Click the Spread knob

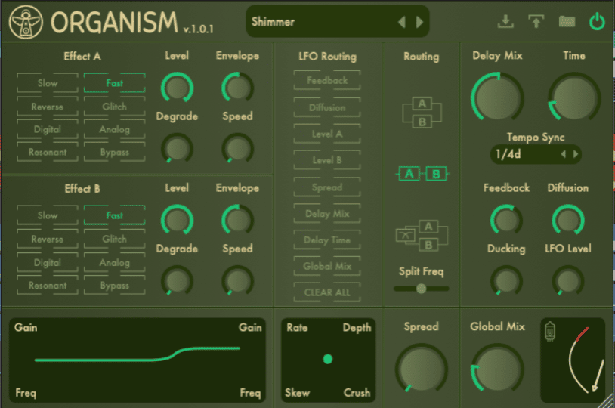(422, 369)
